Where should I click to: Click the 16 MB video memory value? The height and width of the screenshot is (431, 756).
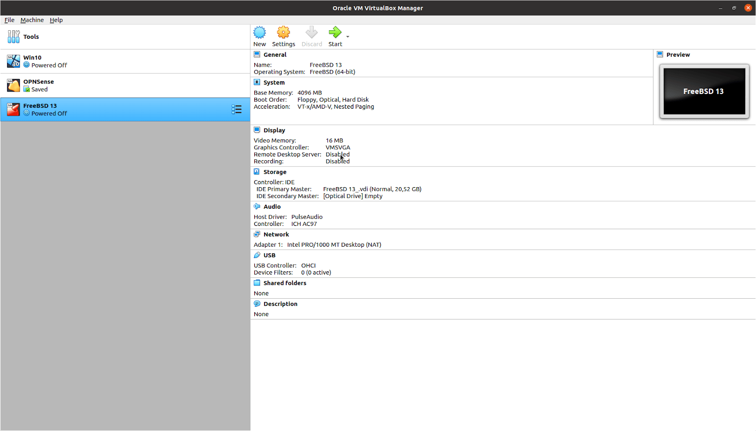(x=335, y=141)
